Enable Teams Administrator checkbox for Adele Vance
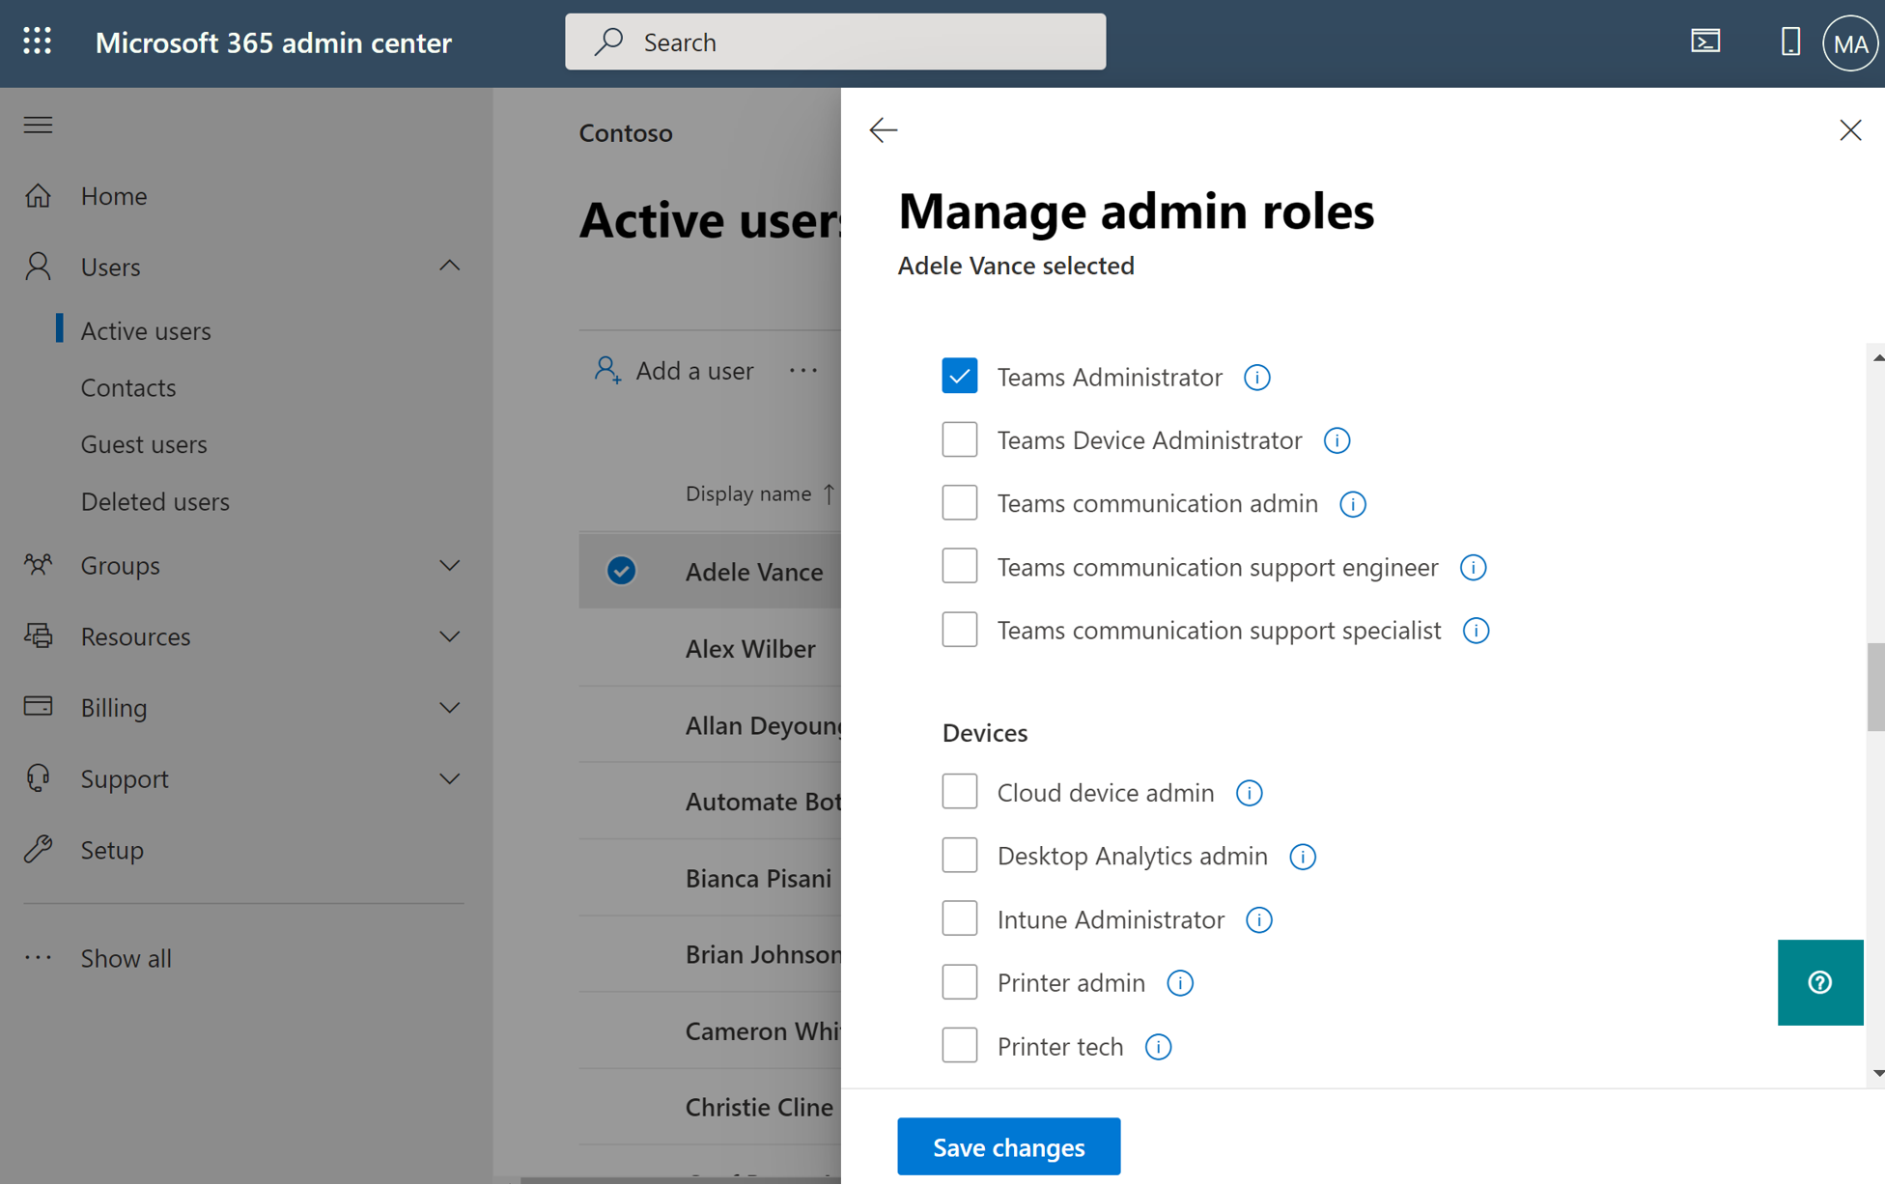 coord(962,376)
